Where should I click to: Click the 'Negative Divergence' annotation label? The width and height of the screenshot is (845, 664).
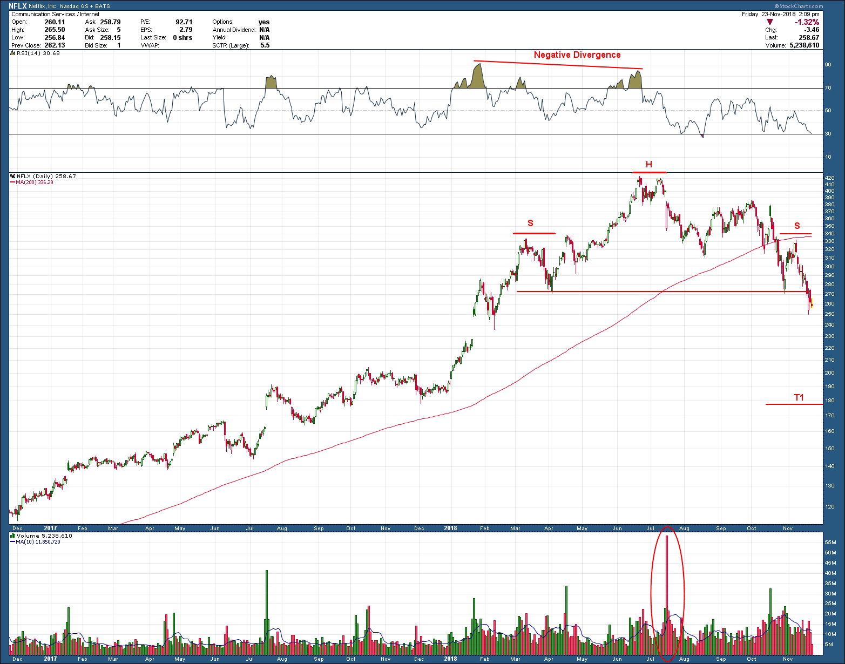point(577,55)
